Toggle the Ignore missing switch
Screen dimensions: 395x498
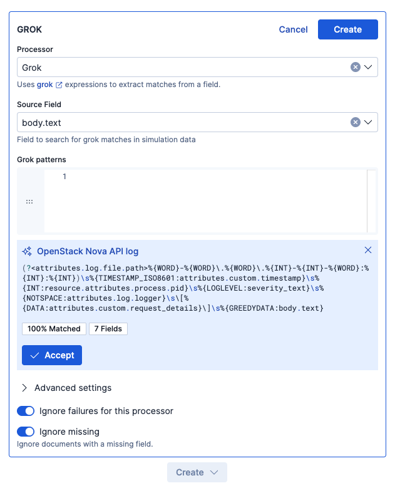pyautogui.click(x=26, y=432)
